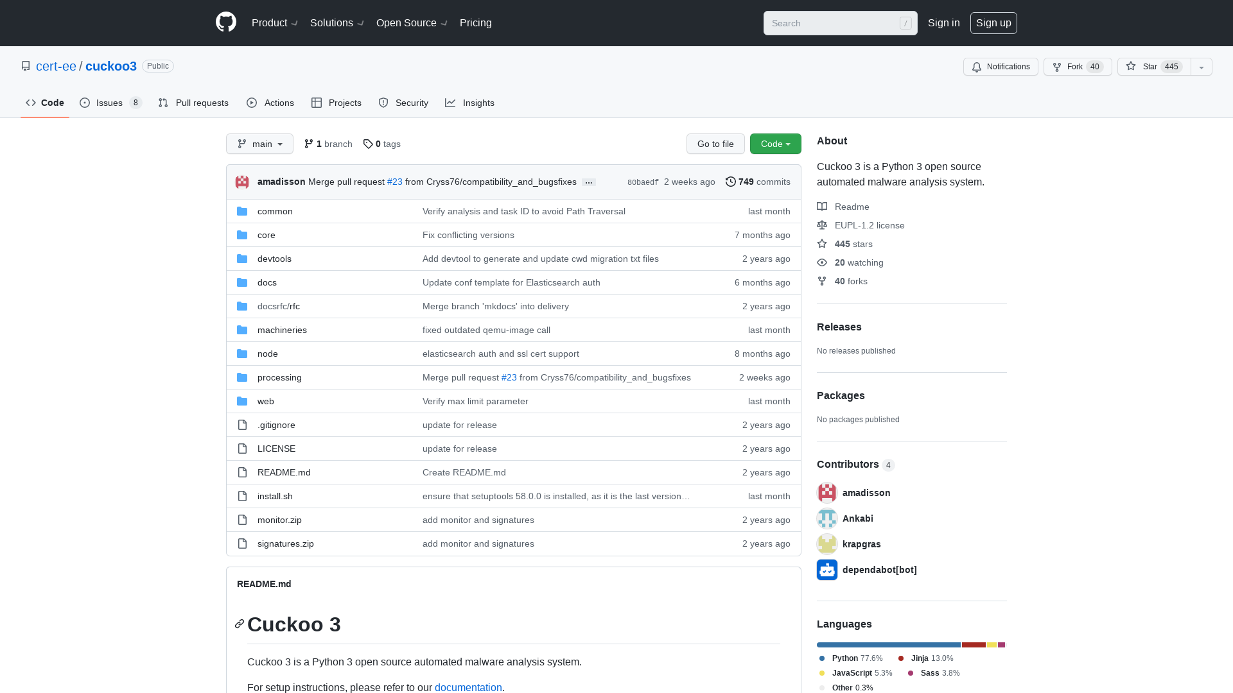Fork the repository
The width and height of the screenshot is (1233, 693).
pos(1078,67)
